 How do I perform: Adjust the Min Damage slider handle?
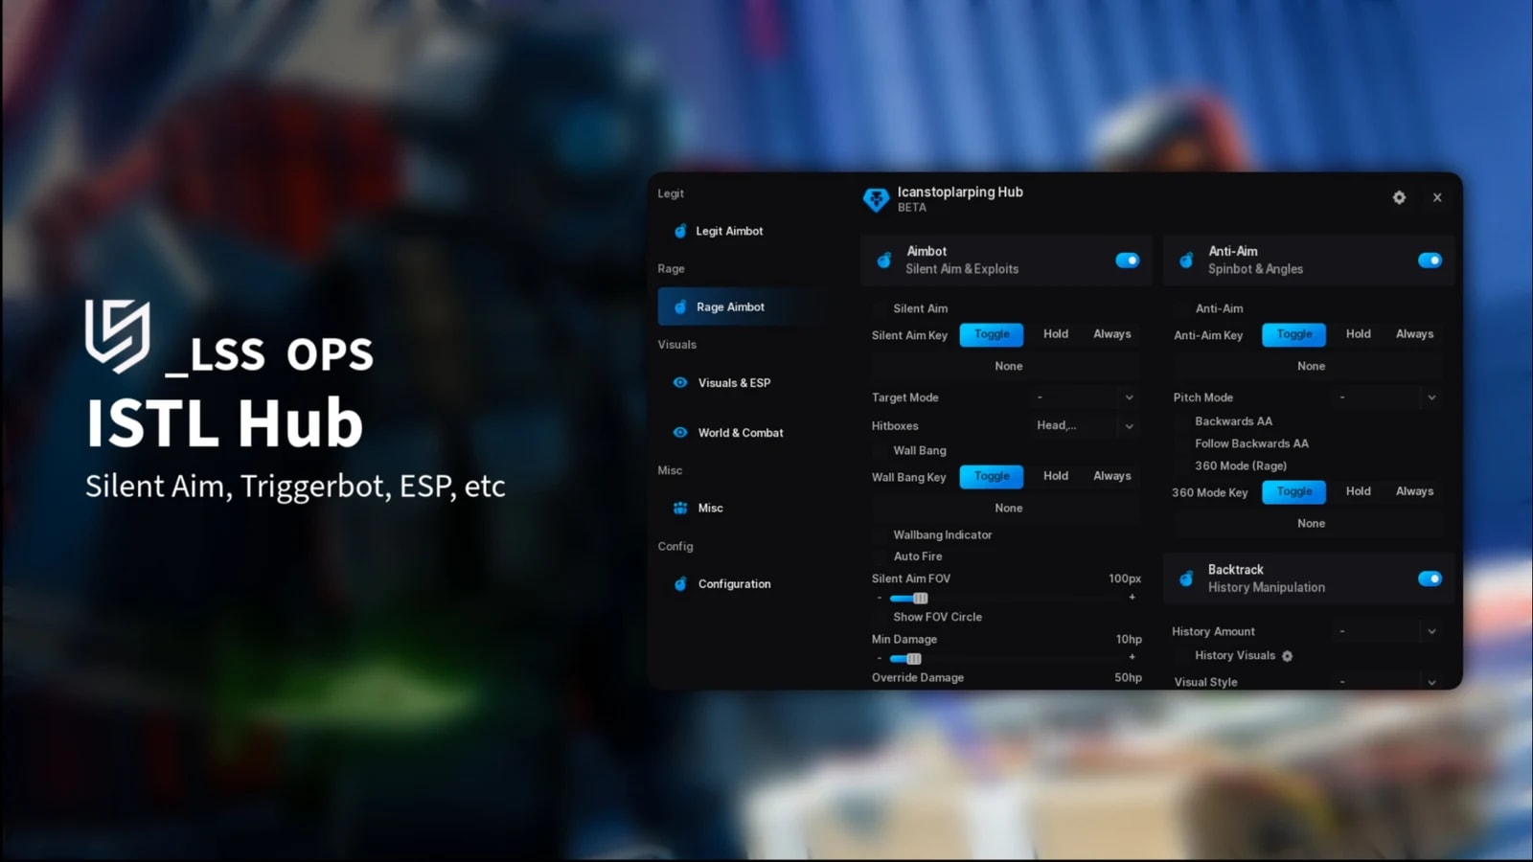[914, 658]
